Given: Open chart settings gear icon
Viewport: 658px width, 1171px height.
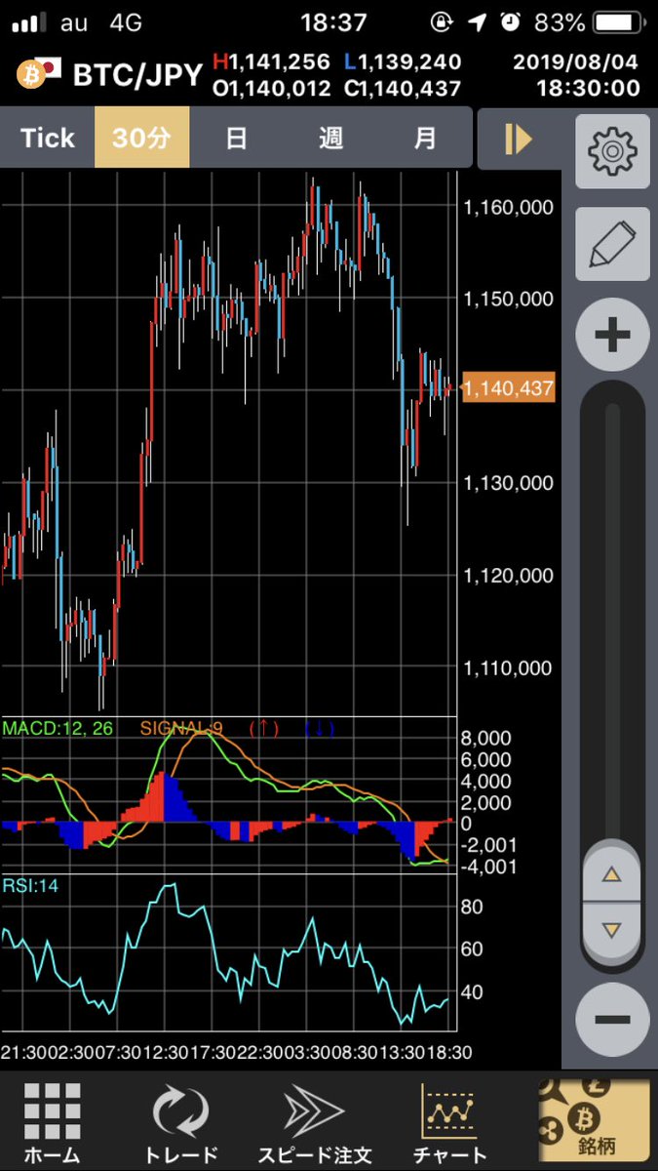Looking at the screenshot, I should click(611, 151).
